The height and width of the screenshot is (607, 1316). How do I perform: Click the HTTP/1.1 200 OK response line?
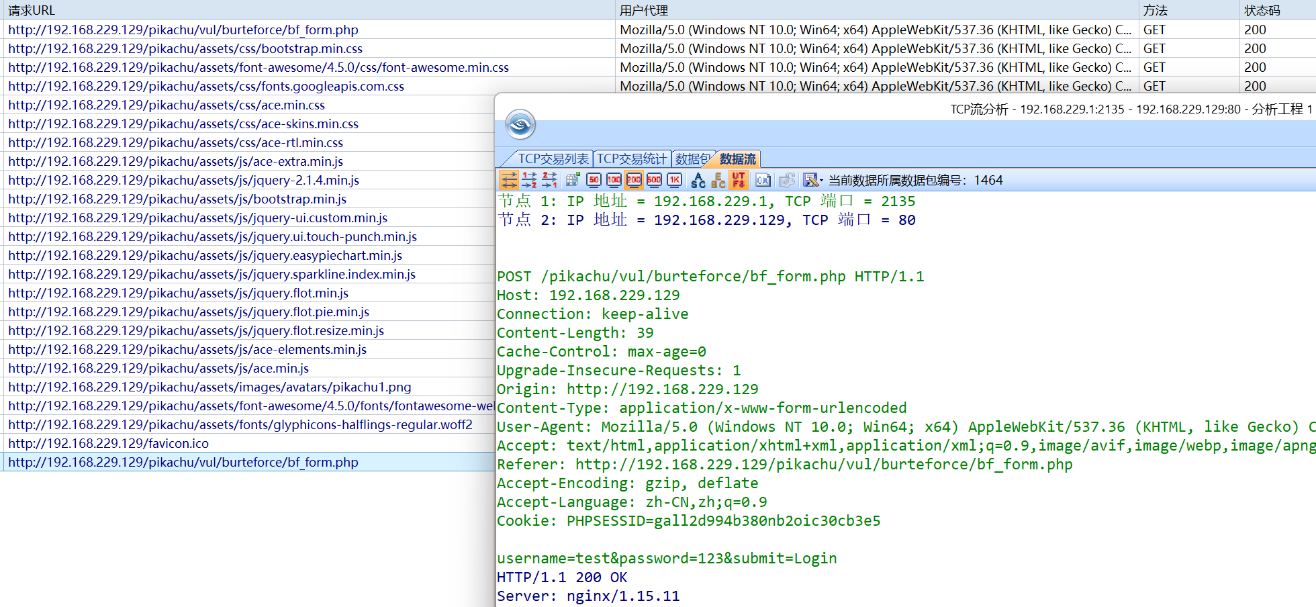[x=562, y=577]
